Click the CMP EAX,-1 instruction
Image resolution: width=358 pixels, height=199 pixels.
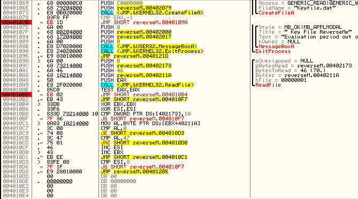[117, 18]
